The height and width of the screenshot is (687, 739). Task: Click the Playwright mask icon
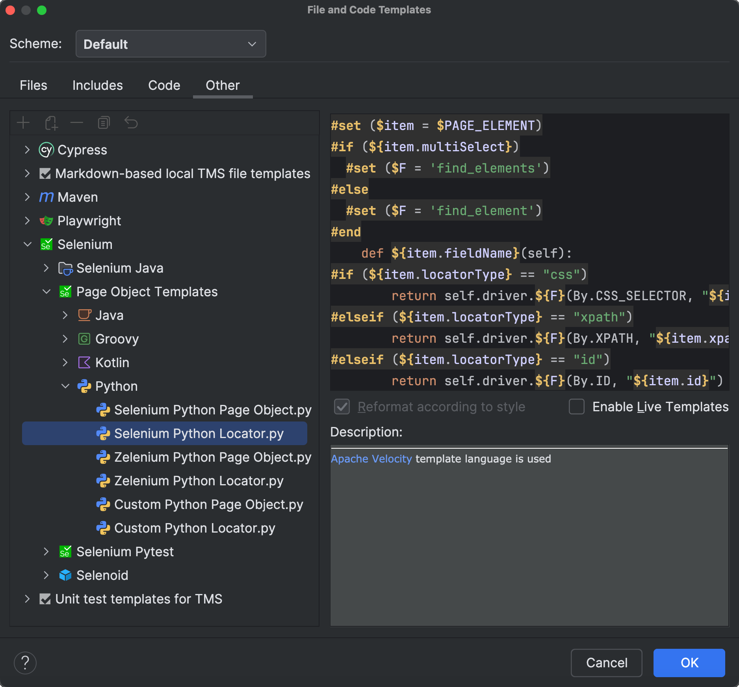pos(46,221)
